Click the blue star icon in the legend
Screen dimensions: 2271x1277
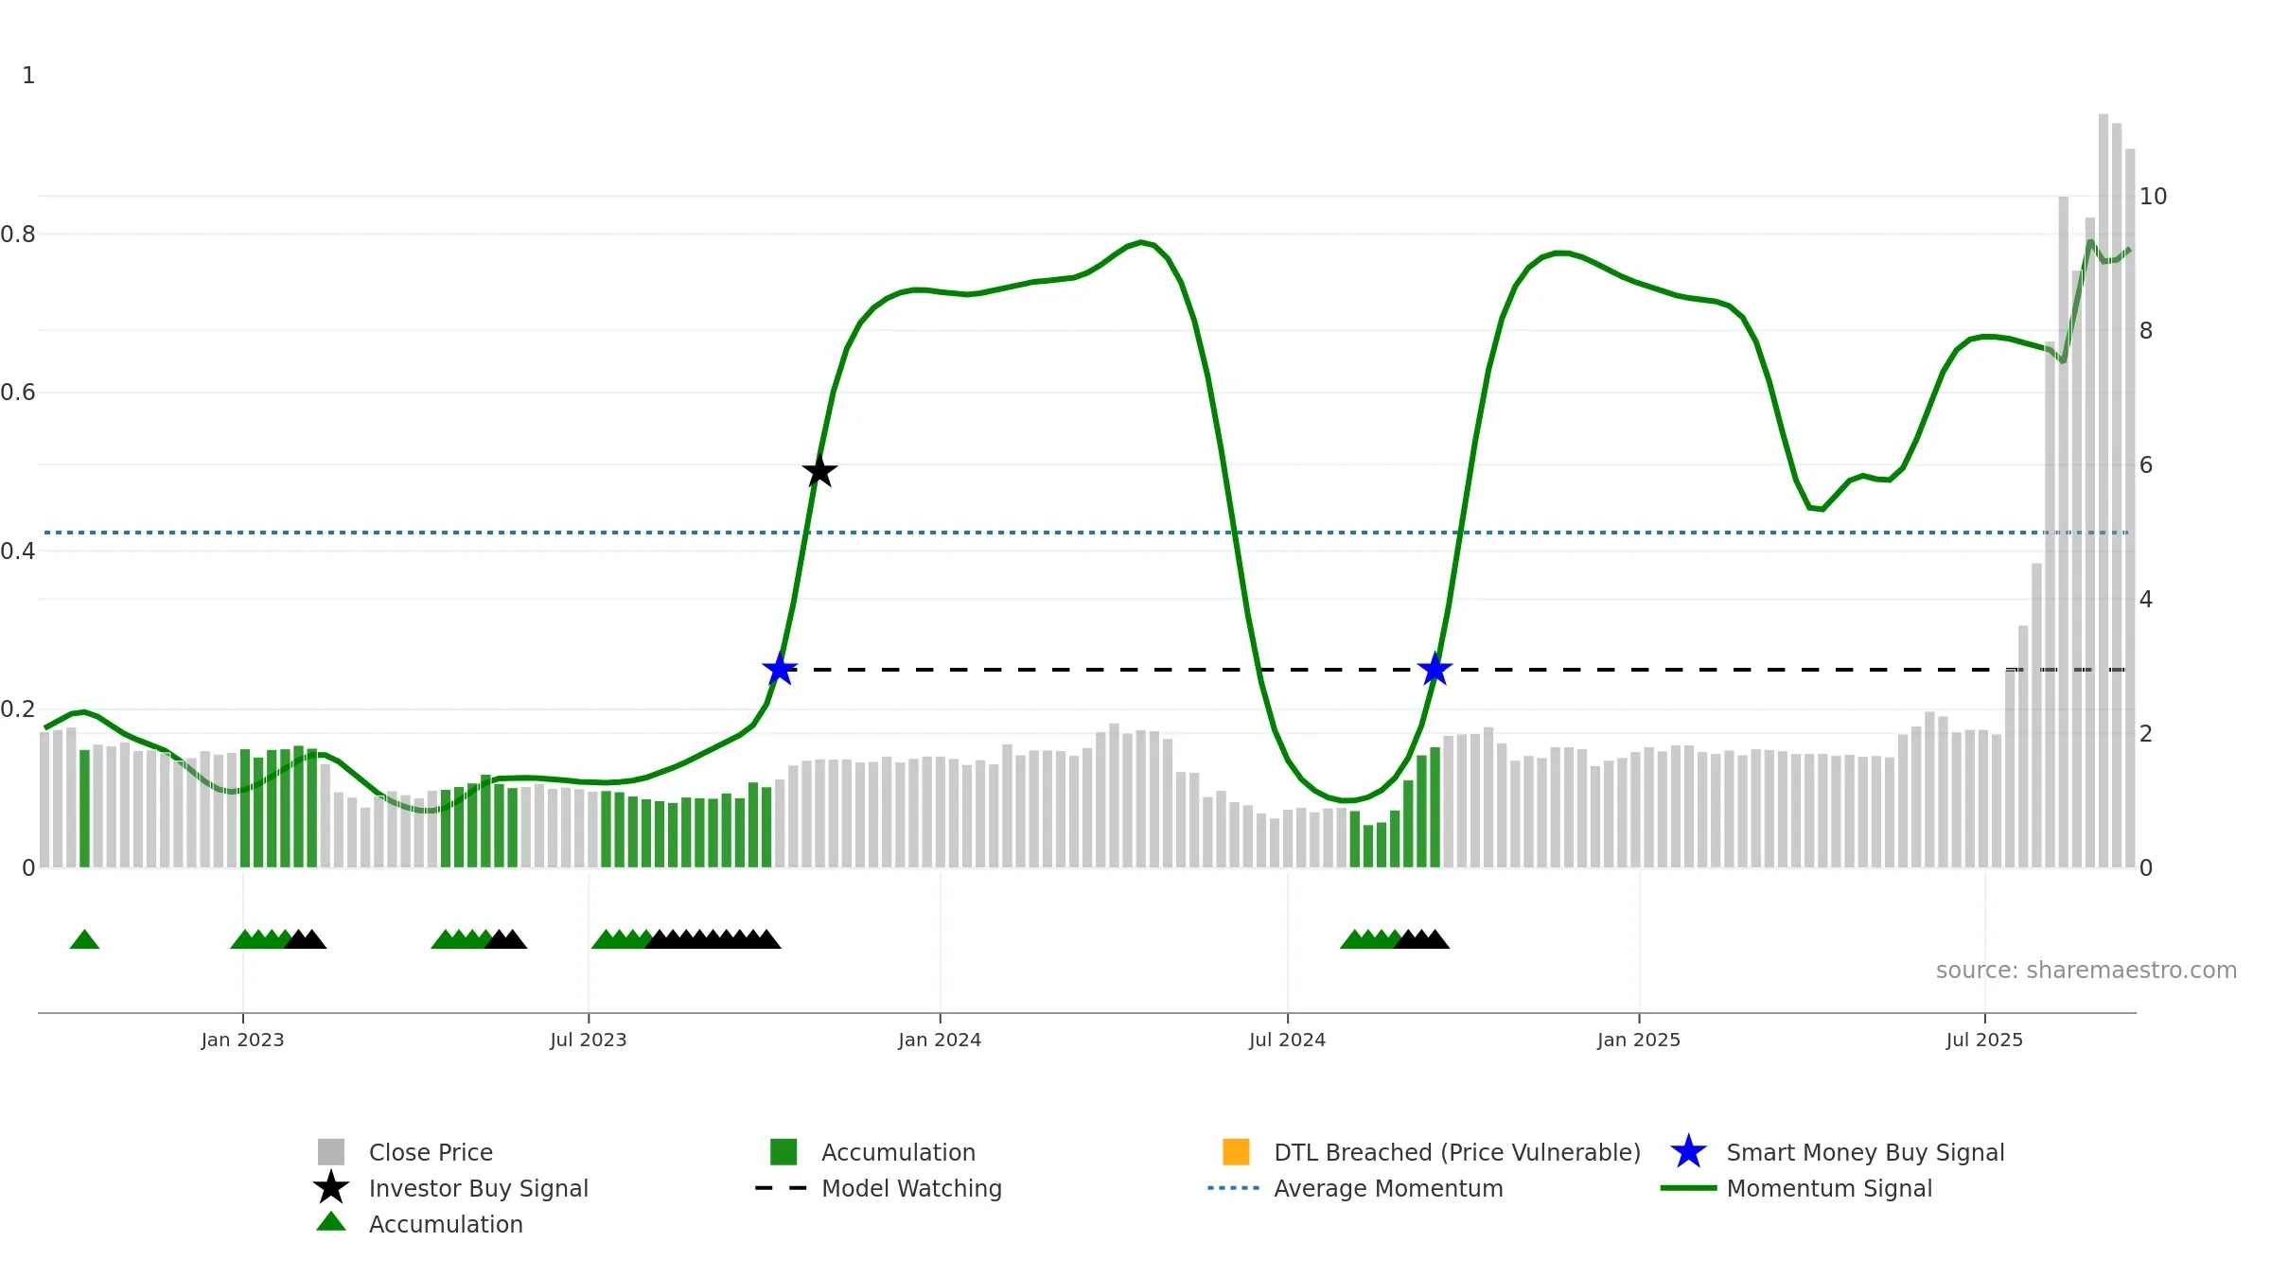pos(1688,1152)
